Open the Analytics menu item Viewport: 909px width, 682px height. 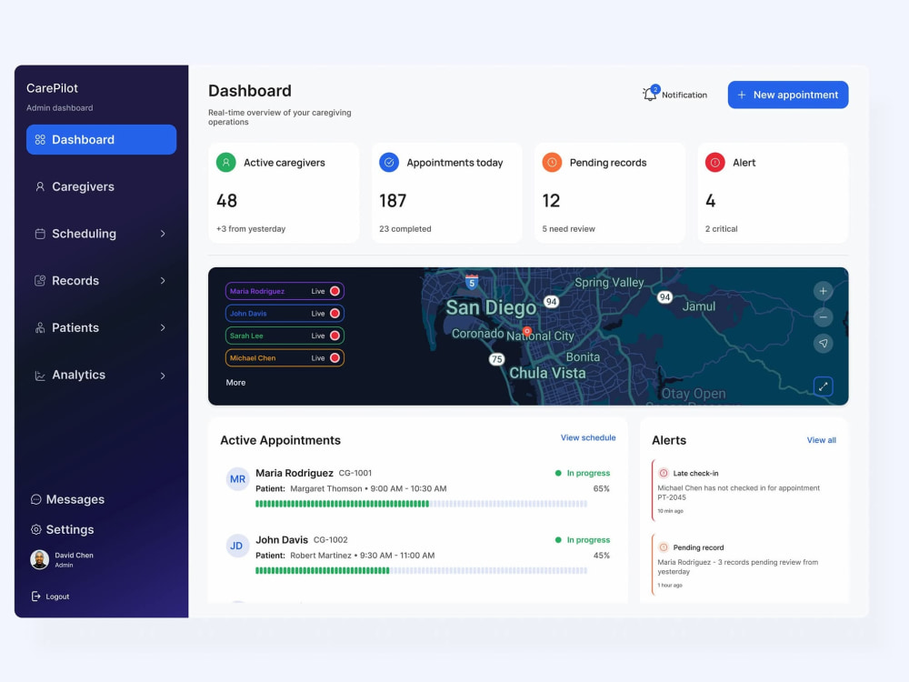102,376
